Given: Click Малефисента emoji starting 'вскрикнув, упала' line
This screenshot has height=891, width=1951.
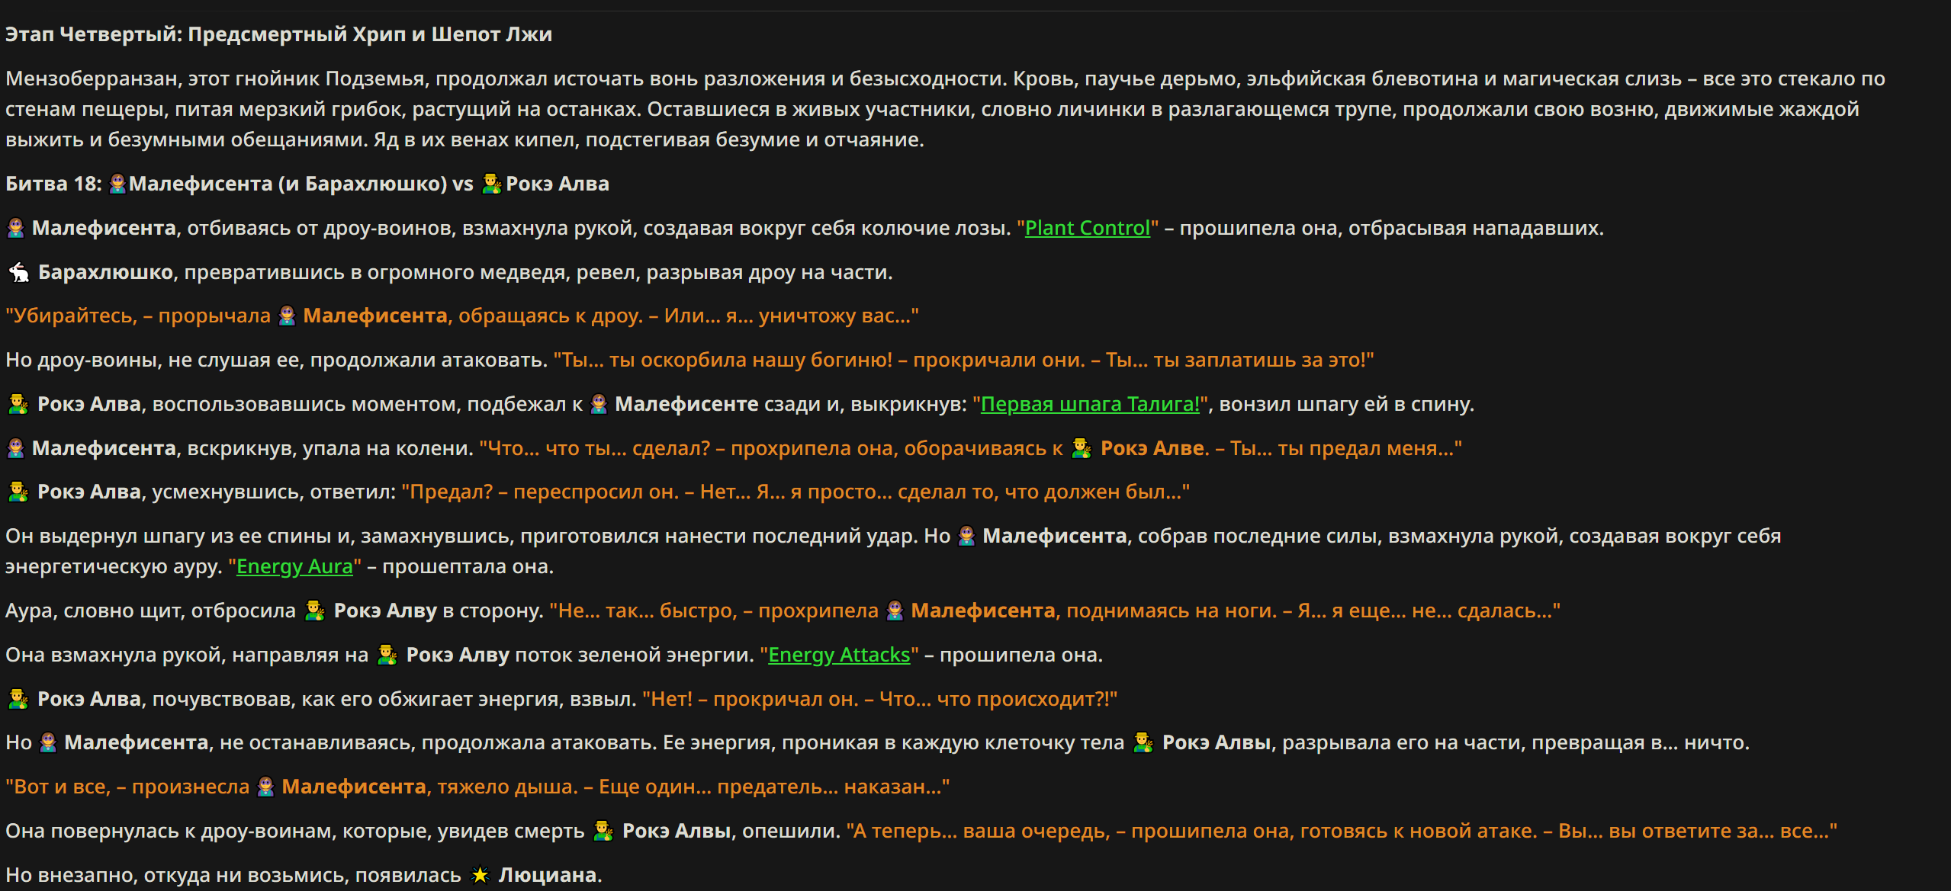Looking at the screenshot, I should pyautogui.click(x=15, y=449).
